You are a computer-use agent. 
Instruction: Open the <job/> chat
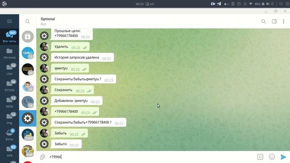(x=28, y=53)
